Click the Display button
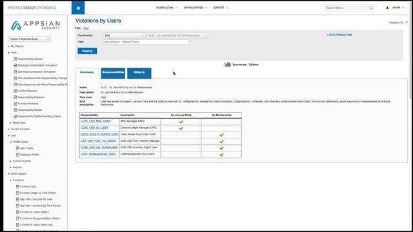413x232 pixels. pyautogui.click(x=87, y=51)
